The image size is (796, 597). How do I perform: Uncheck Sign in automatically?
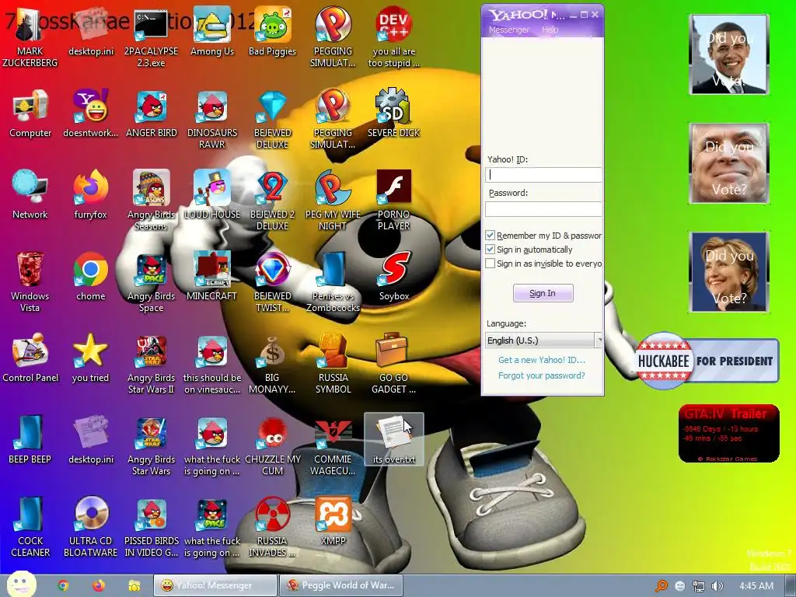click(x=490, y=250)
